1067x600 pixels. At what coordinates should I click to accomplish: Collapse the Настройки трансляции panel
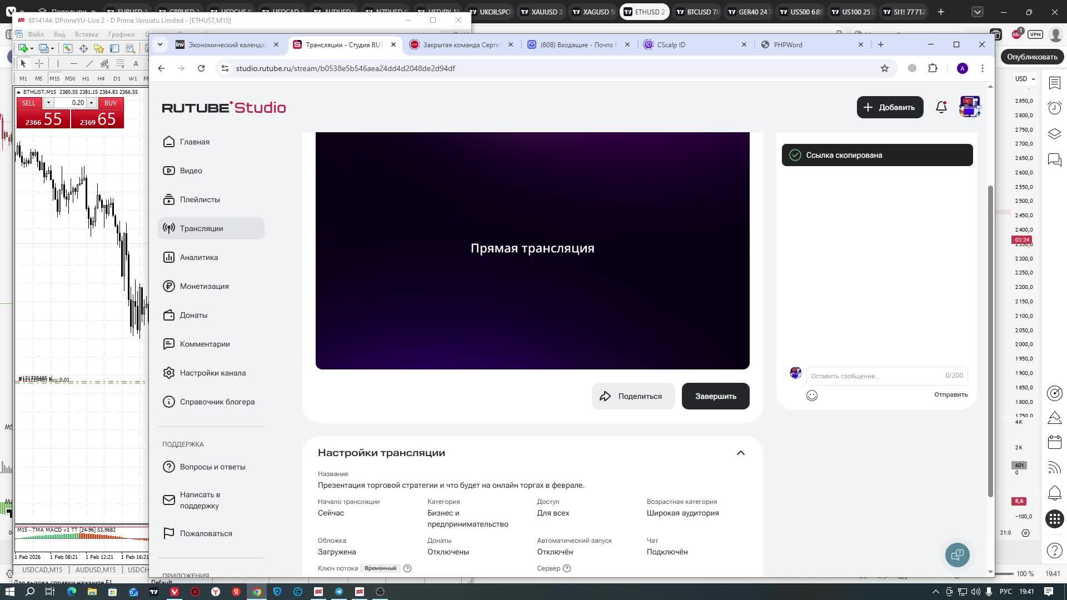click(741, 453)
